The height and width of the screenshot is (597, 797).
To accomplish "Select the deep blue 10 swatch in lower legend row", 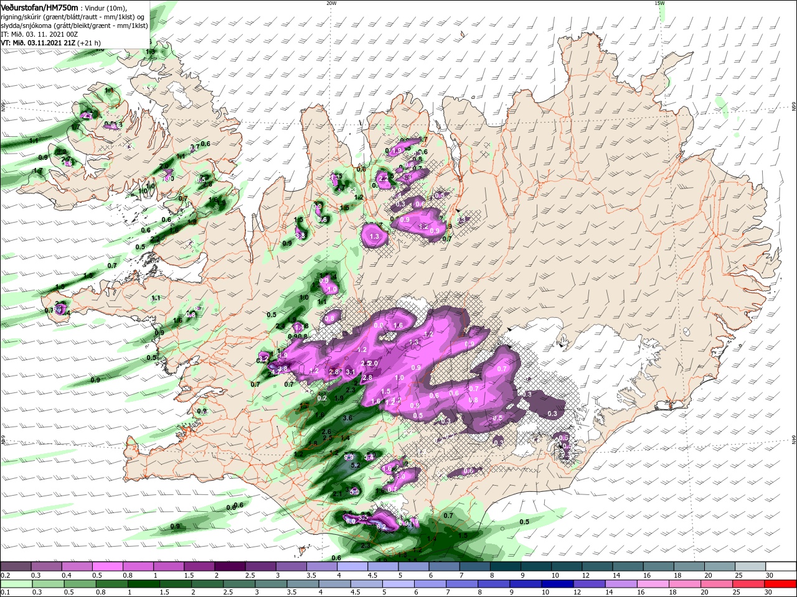I will coord(557,584).
